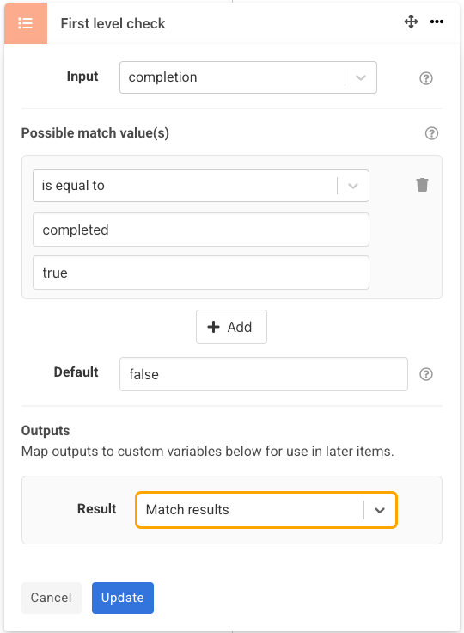The height and width of the screenshot is (633, 464).
Task: Select the Input combo box showing completion
Action: 248,77
